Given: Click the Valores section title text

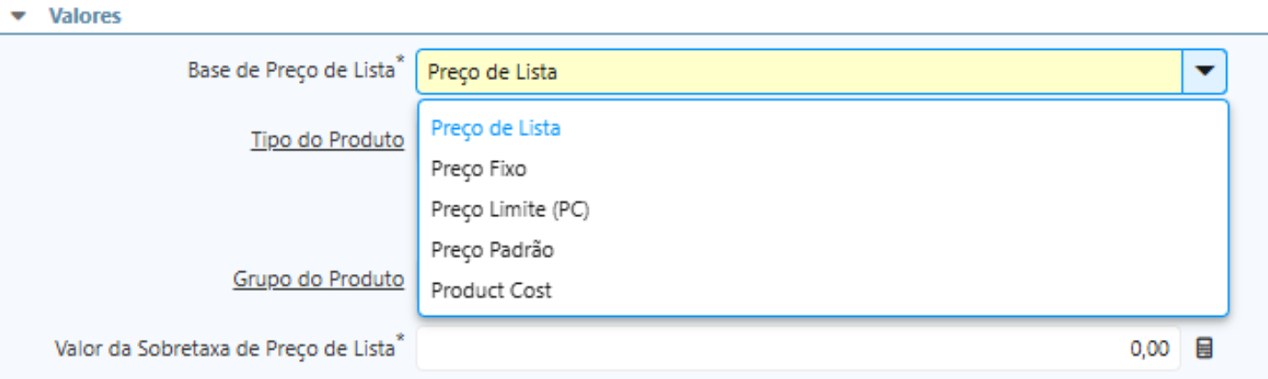Looking at the screenshot, I should pyautogui.click(x=85, y=16).
